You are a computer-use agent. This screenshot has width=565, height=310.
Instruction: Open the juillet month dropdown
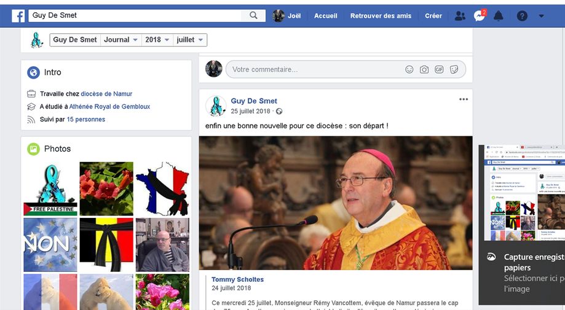point(190,40)
